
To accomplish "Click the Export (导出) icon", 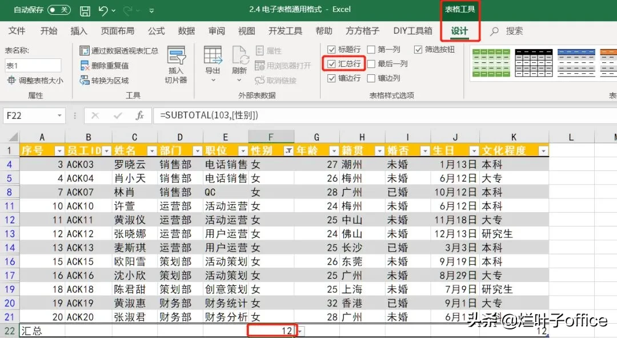I will tap(213, 55).
